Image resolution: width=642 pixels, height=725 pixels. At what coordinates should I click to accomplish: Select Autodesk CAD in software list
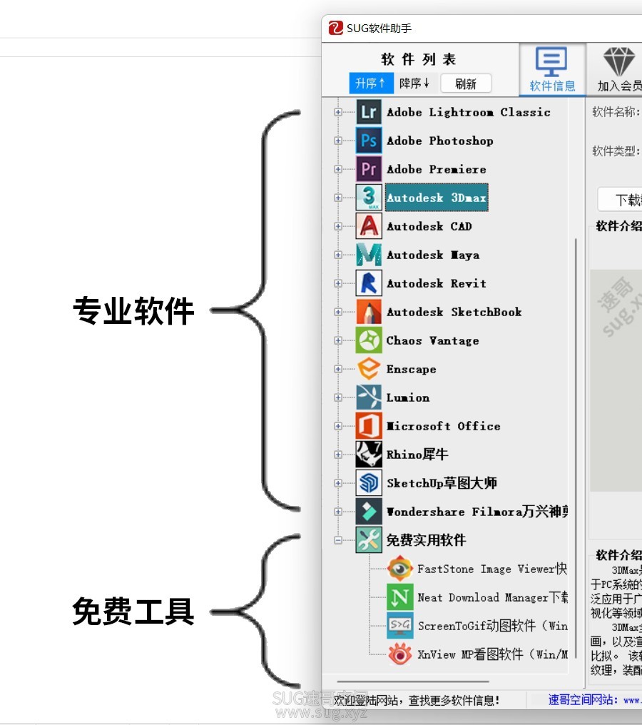pyautogui.click(x=429, y=227)
